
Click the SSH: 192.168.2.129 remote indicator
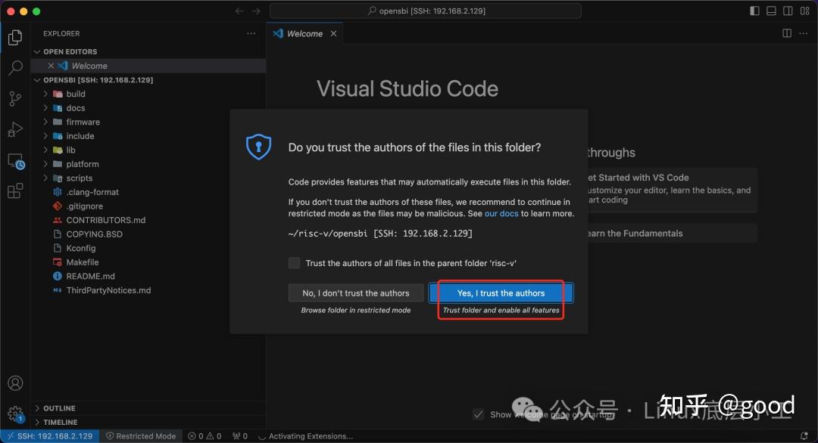49,435
